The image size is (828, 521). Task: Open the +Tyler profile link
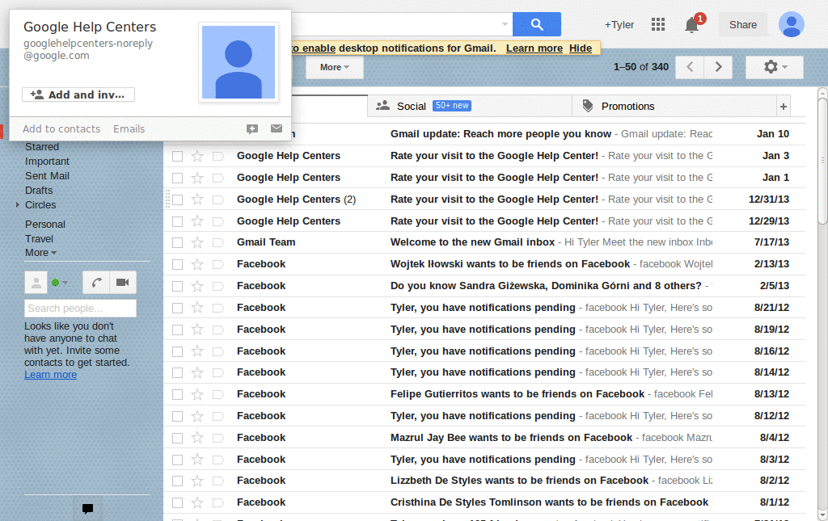click(x=619, y=25)
